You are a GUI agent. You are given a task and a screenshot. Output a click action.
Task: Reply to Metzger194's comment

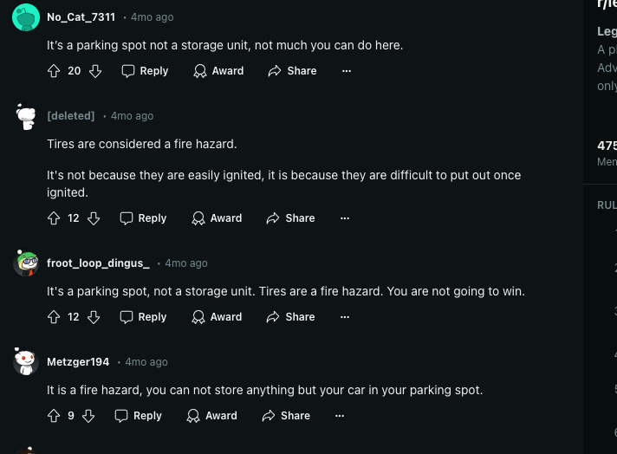pos(139,416)
